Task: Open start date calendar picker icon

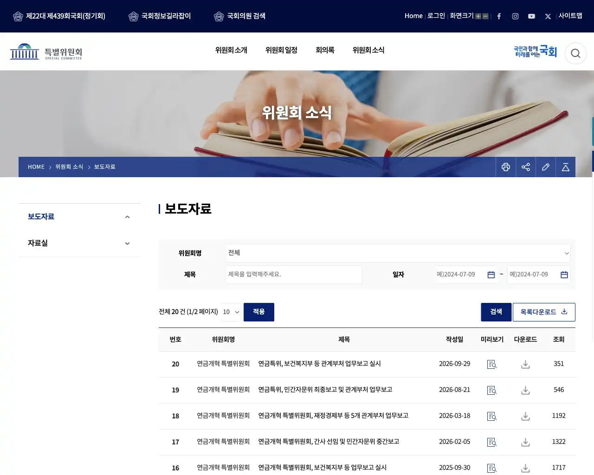Action: click(x=491, y=275)
